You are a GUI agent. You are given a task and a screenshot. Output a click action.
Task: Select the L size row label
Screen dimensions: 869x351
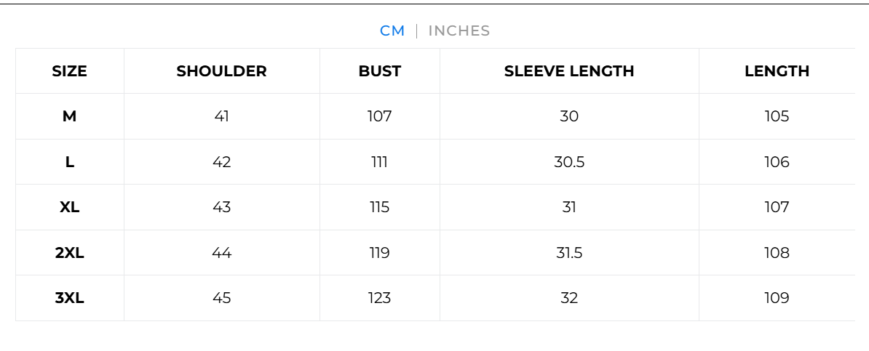pos(69,162)
